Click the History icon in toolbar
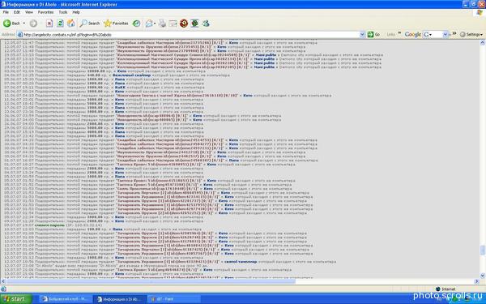The height and width of the screenshot is (304, 486). coord(136,24)
